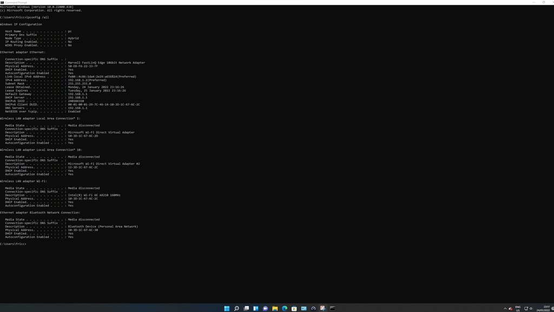Click physical address '10-3D-1C-67-6C-2D'

[x=83, y=136]
